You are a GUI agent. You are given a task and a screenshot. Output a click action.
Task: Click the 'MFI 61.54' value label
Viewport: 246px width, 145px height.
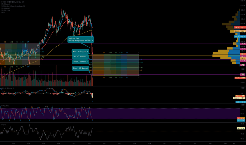tap(241, 128)
